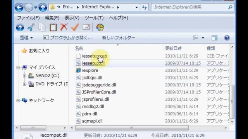
Task: Select jsdebuggeride.dll file
Action: coord(99,85)
